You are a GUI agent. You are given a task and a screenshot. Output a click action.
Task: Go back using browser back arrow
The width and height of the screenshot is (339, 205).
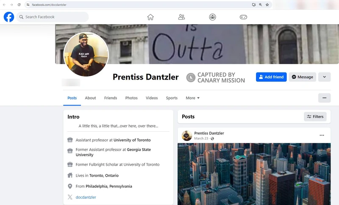4,5
